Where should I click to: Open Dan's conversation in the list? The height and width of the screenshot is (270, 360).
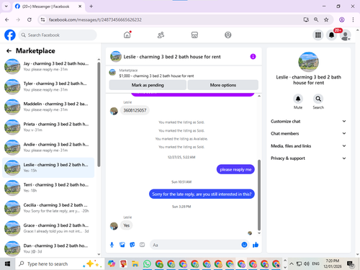coord(48,248)
